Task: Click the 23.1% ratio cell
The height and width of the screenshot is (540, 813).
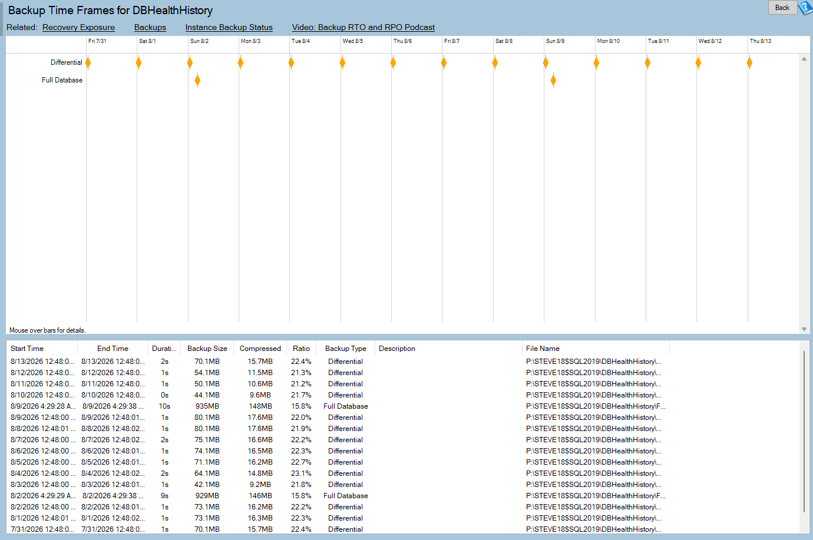Action: [x=301, y=473]
